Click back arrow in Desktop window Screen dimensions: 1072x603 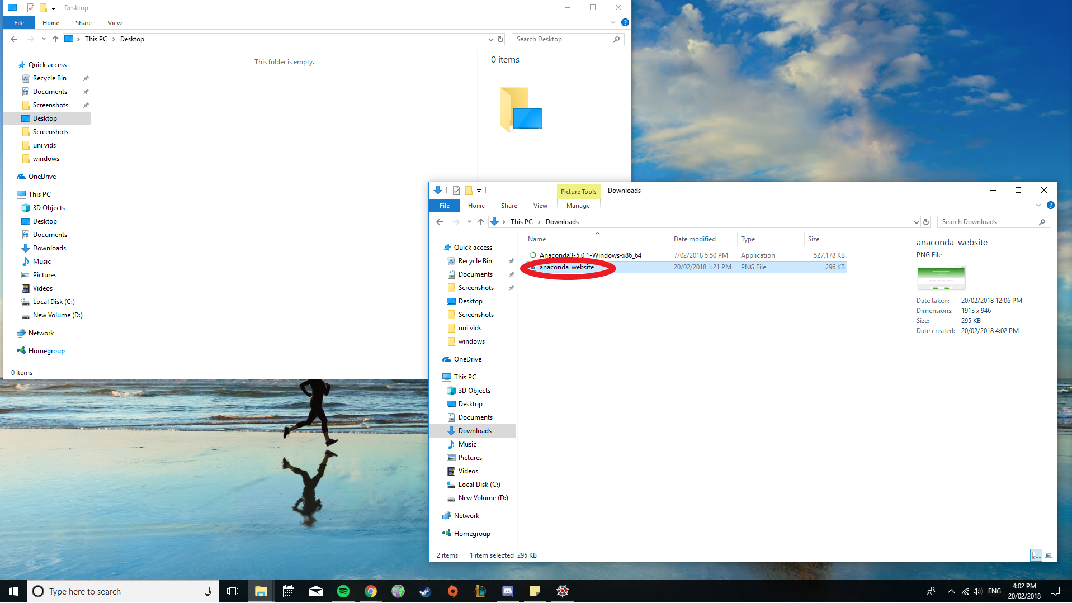(x=14, y=39)
